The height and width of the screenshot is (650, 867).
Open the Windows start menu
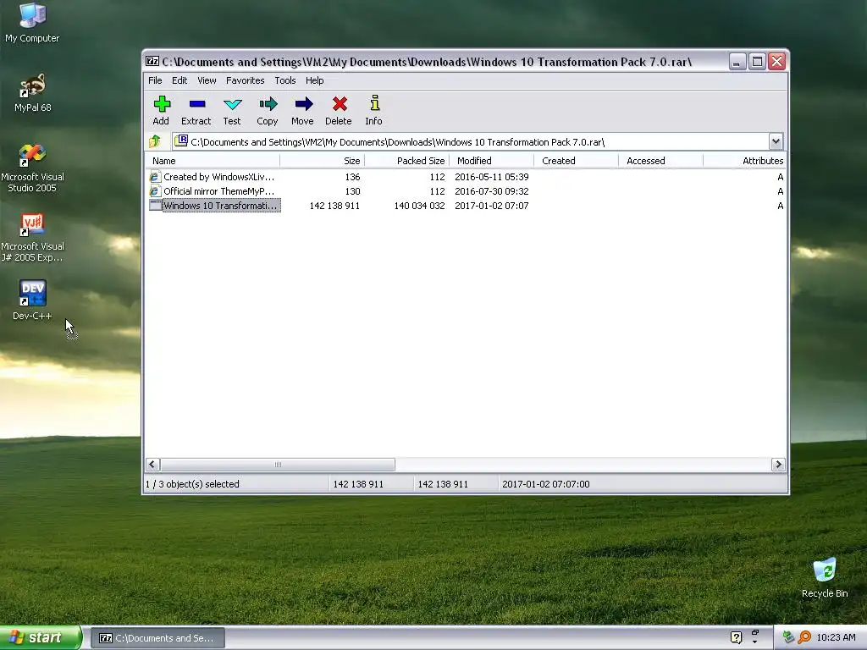tap(41, 637)
